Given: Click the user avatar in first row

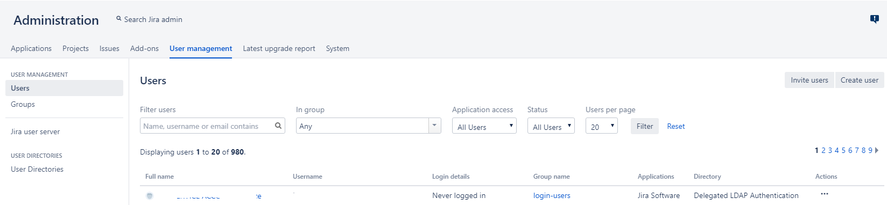Looking at the screenshot, I should coord(150,196).
